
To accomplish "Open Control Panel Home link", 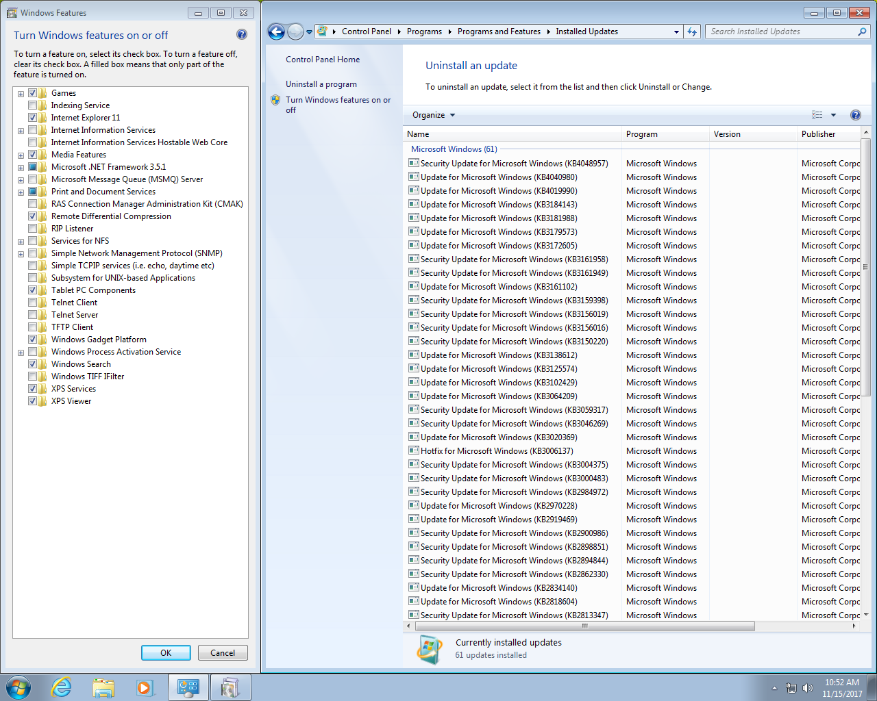I will tap(323, 60).
